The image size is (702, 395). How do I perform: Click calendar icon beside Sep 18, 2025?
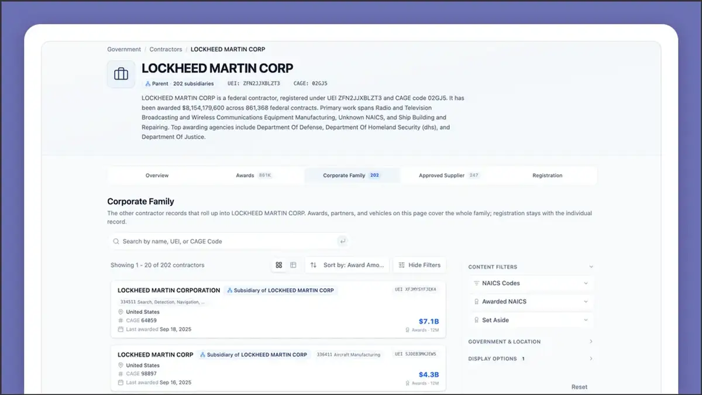[x=121, y=329]
